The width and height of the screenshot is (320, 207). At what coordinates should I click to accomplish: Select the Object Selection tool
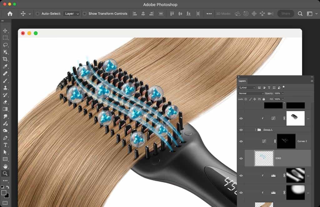[5, 52]
